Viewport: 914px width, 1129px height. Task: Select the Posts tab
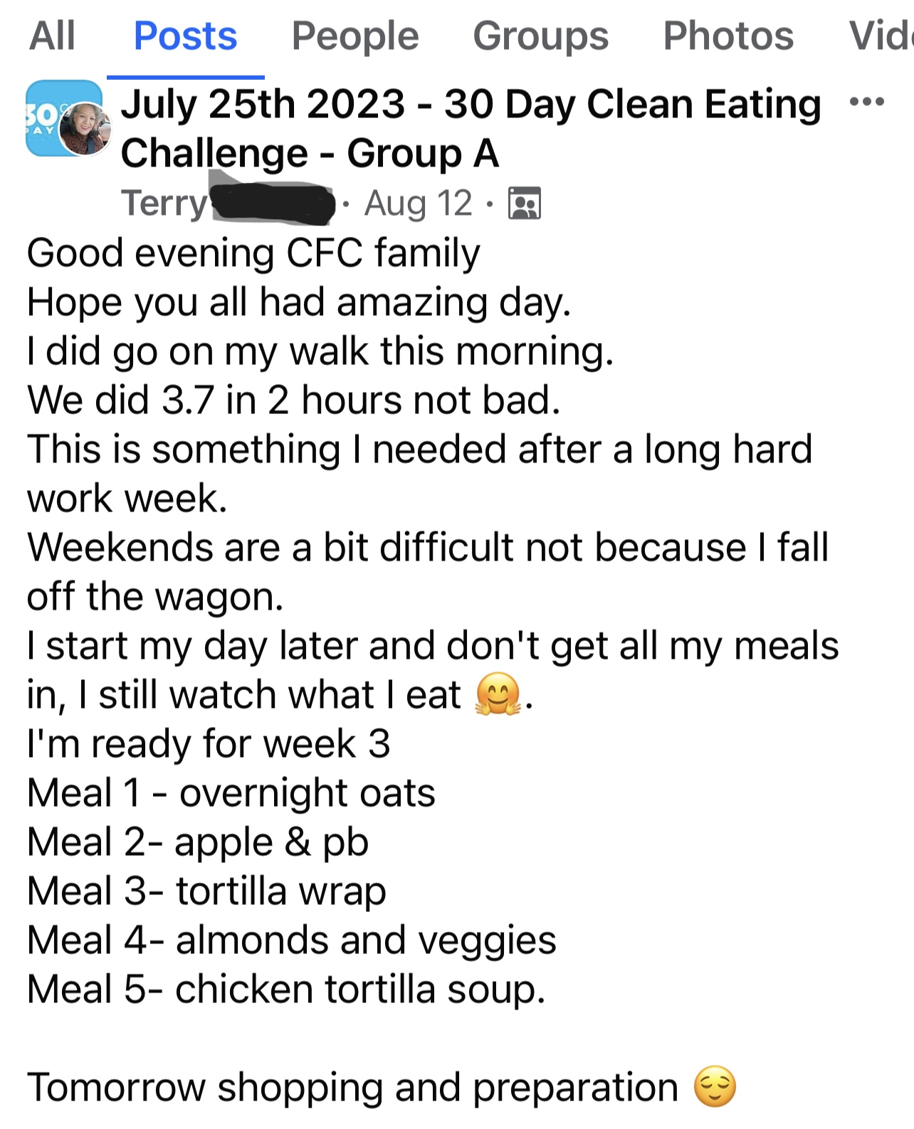pyautogui.click(x=185, y=36)
